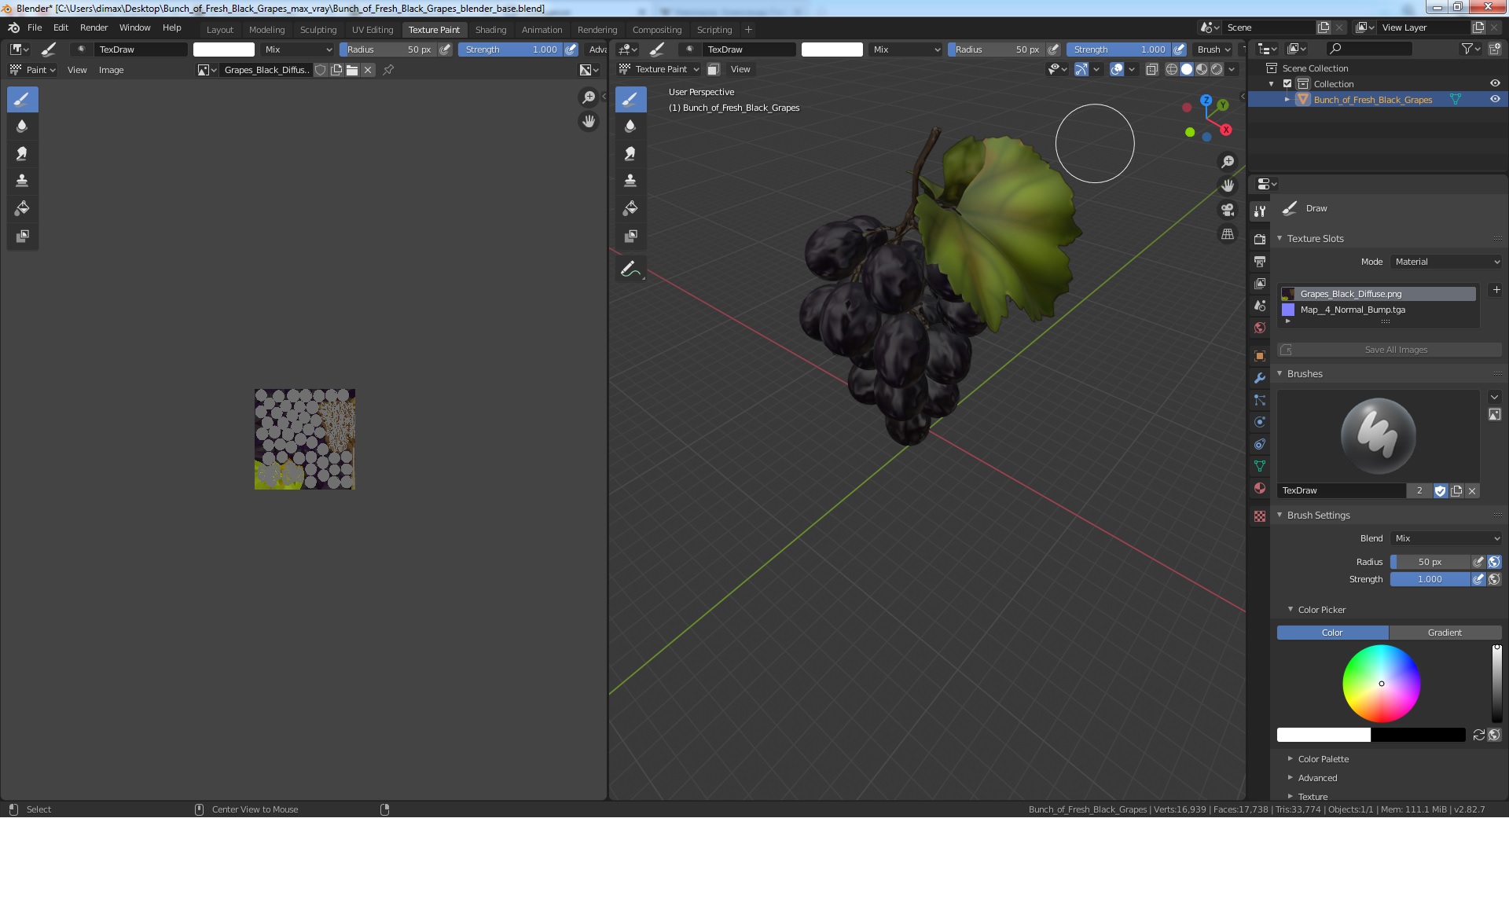Switch to the Shading workspace tab
Viewport: 1509px width, 910px height.
click(490, 30)
